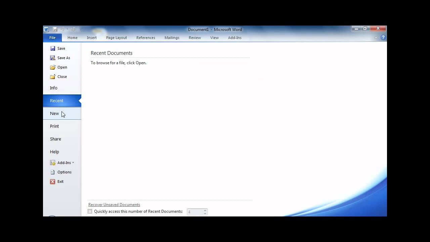Increase the Recent Documents count with up arrow
Image resolution: width=430 pixels, height=242 pixels.
tap(205, 210)
